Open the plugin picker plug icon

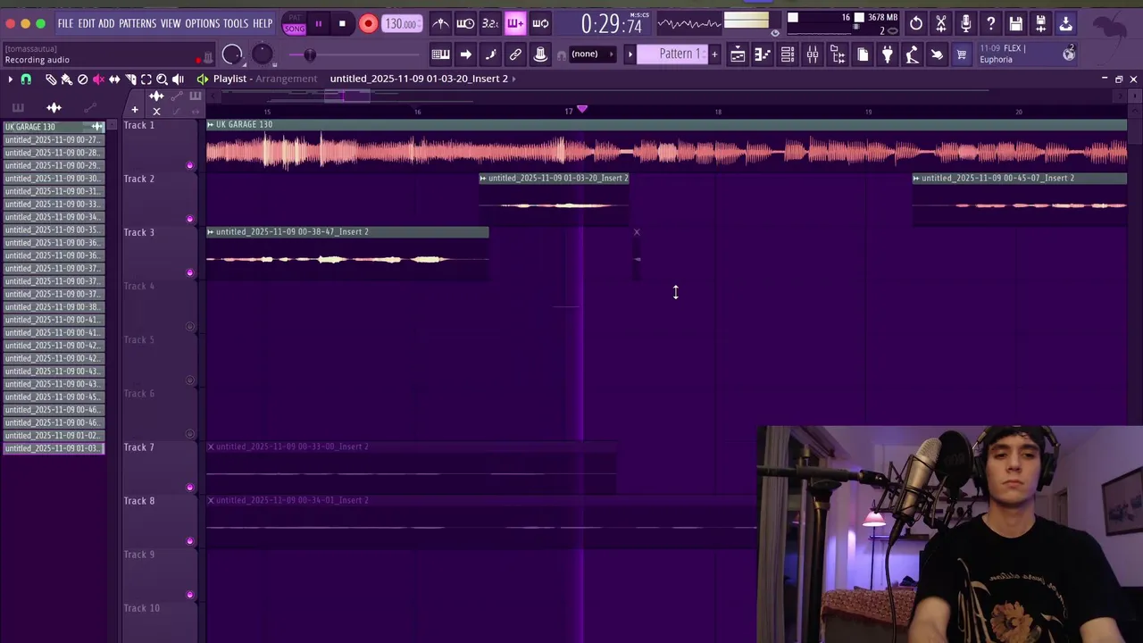(x=888, y=54)
